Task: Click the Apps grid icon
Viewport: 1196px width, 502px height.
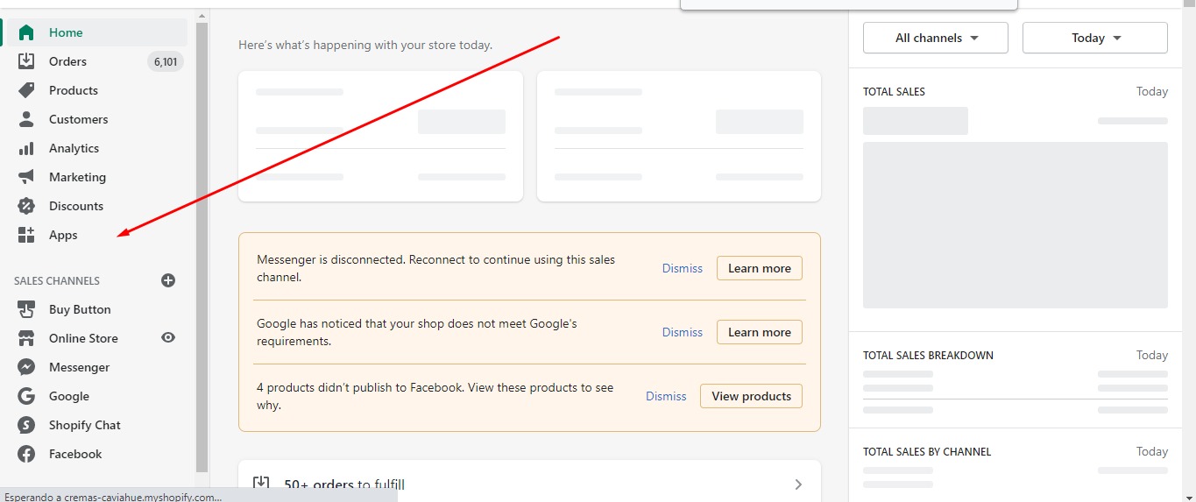Action: [x=26, y=235]
